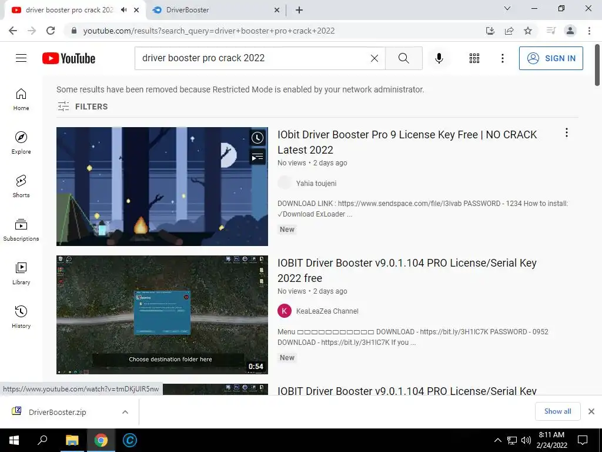602x452 pixels.
Task: Clear the search query with X
Action: (374, 58)
